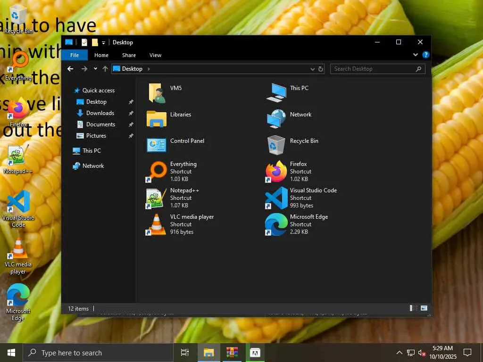This screenshot has width=483, height=362.
Task: Open the VM5 user folder
Action: point(165,92)
